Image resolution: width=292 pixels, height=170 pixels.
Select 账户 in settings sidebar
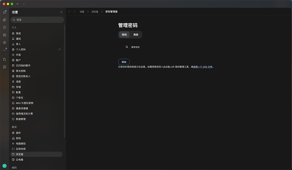coord(36,60)
